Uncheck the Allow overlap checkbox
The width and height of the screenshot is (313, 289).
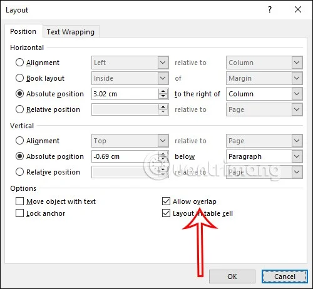click(166, 201)
